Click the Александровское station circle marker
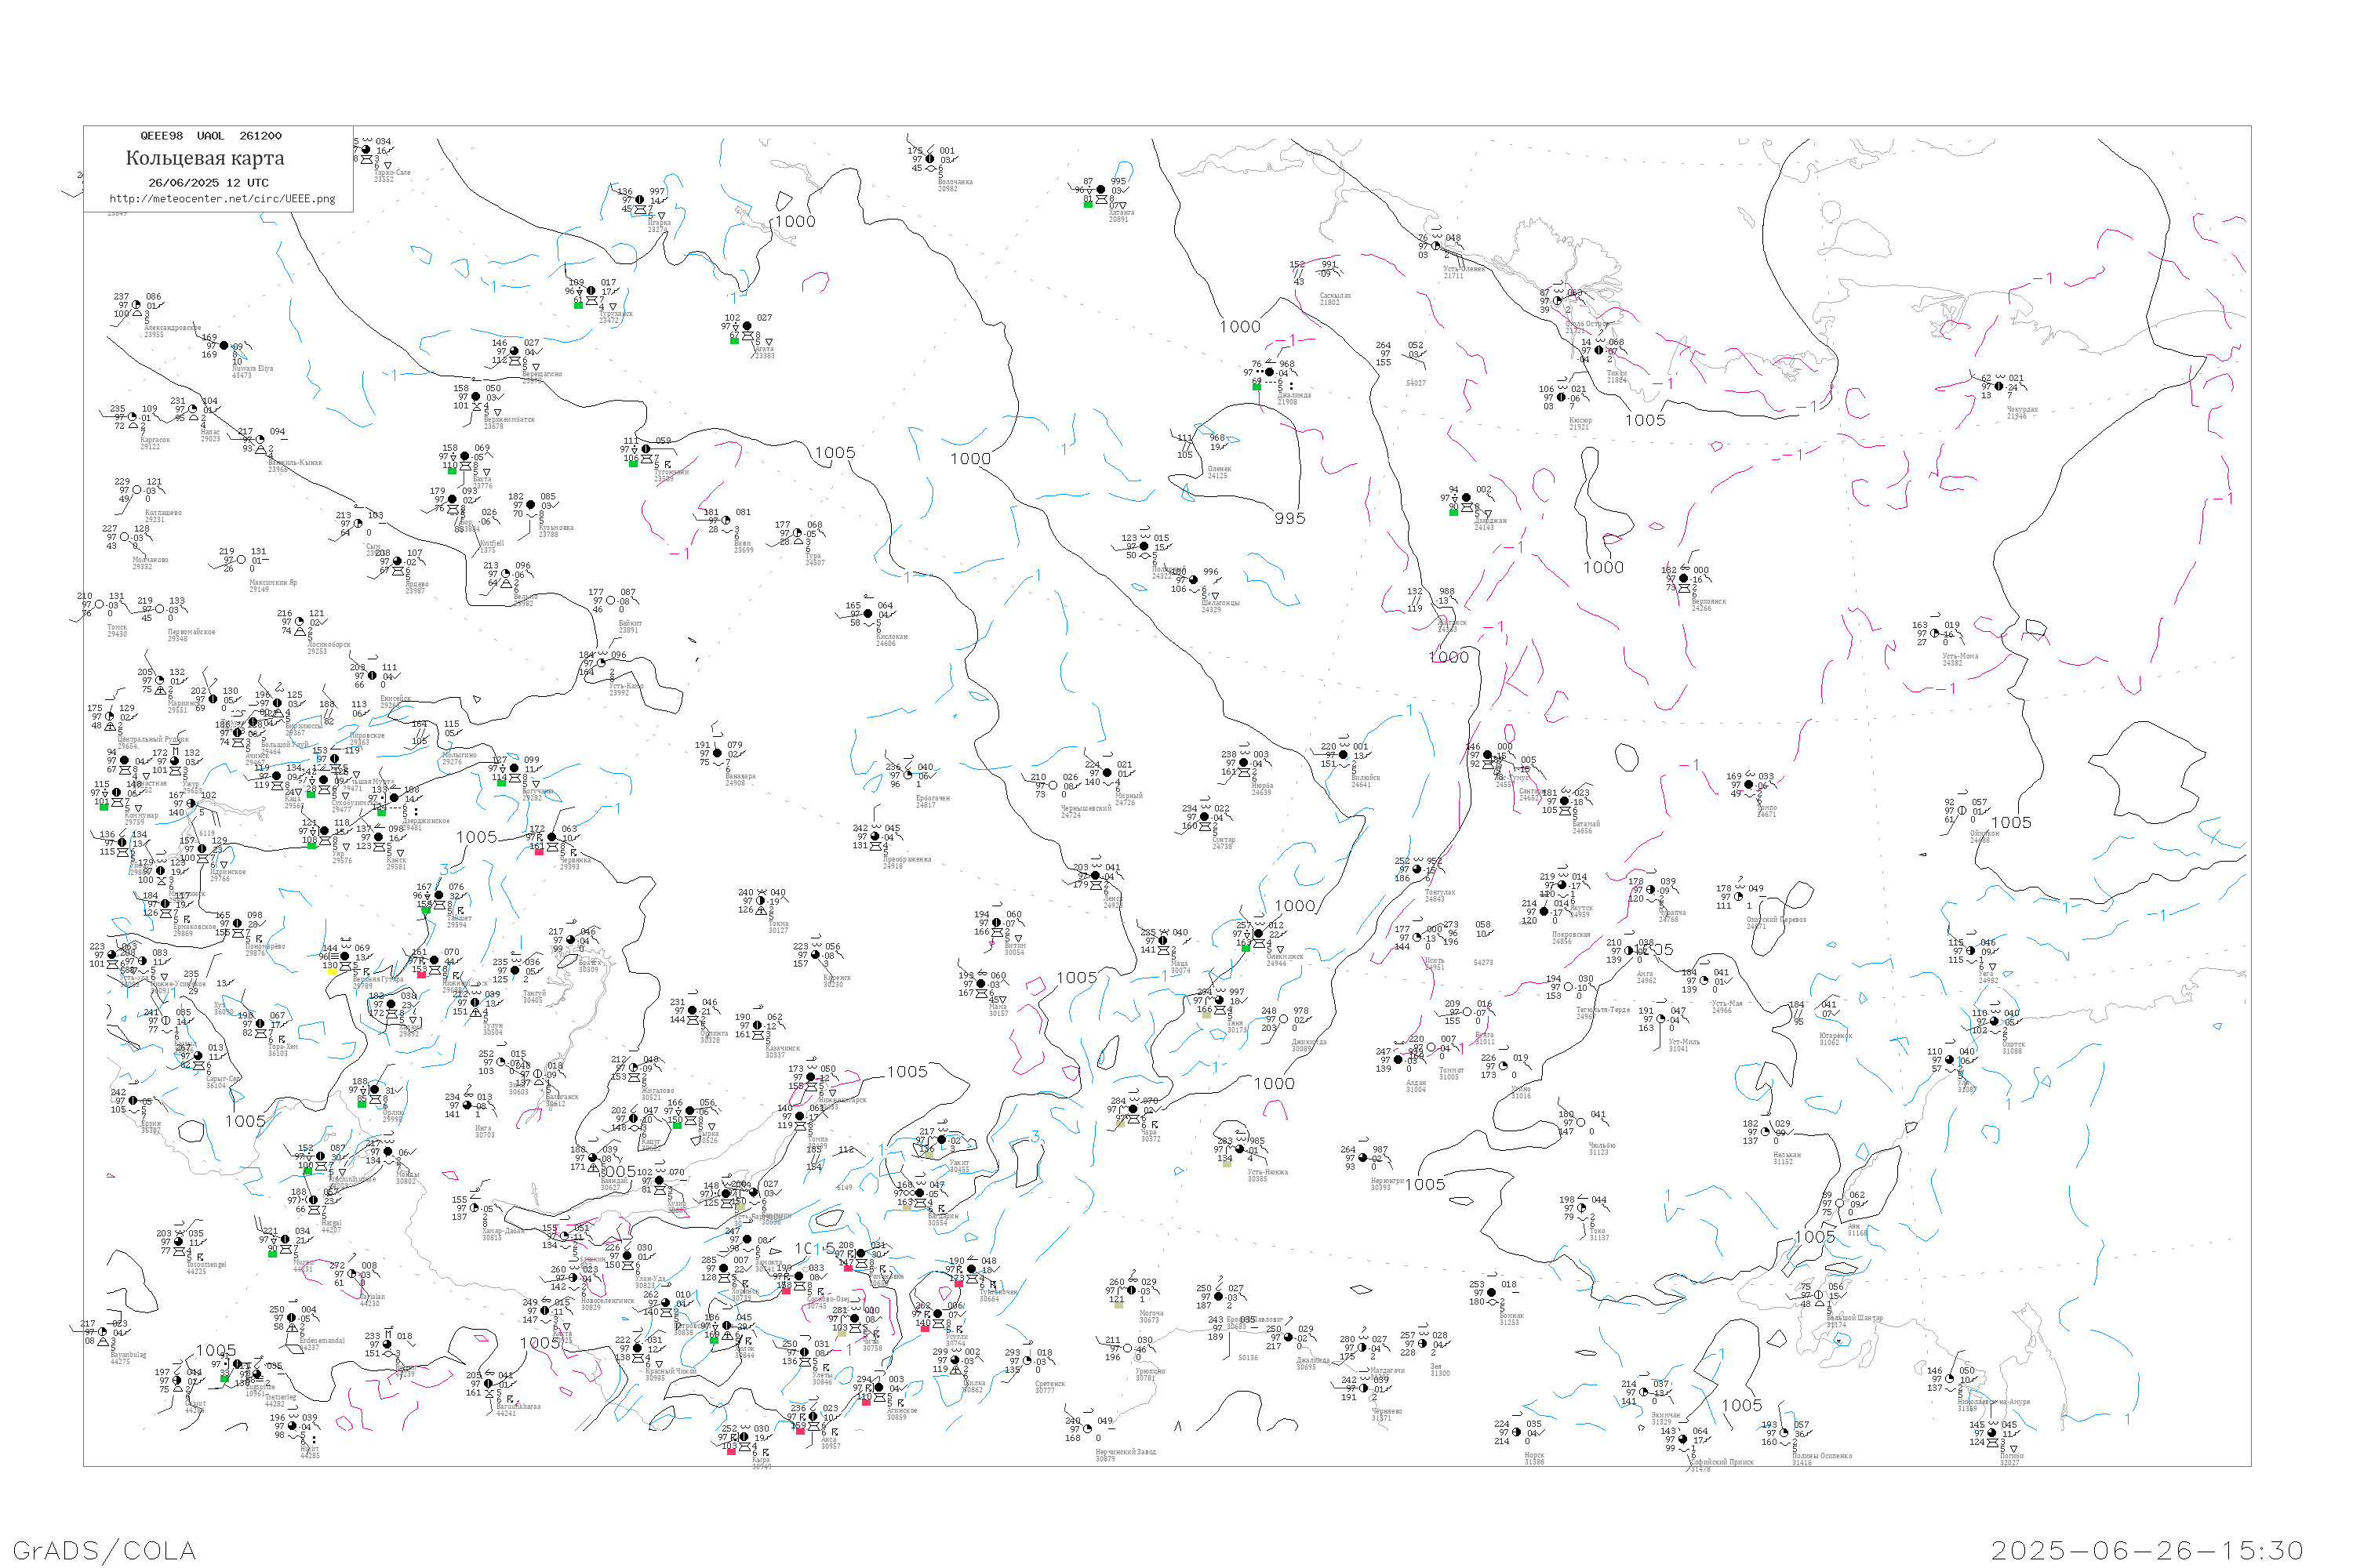2353x1568 pixels. [136, 305]
